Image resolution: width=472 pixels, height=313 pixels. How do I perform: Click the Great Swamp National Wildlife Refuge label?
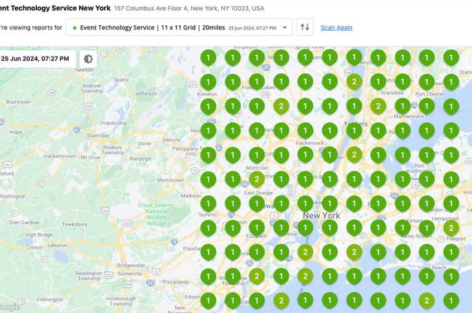tap(156, 214)
